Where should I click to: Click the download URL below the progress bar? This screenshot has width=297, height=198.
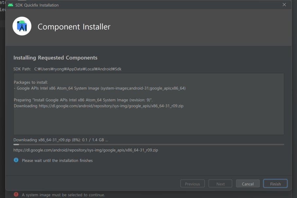tap(85, 150)
